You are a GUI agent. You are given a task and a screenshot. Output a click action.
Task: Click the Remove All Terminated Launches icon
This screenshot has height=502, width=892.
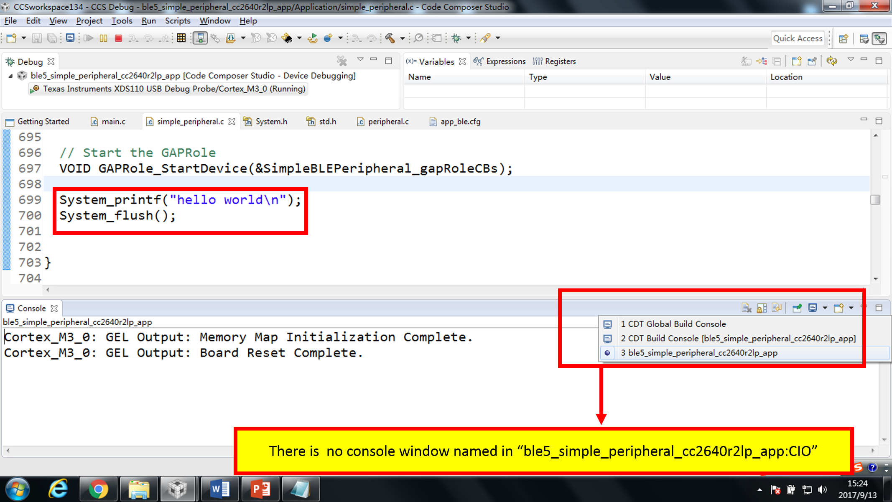click(x=342, y=61)
